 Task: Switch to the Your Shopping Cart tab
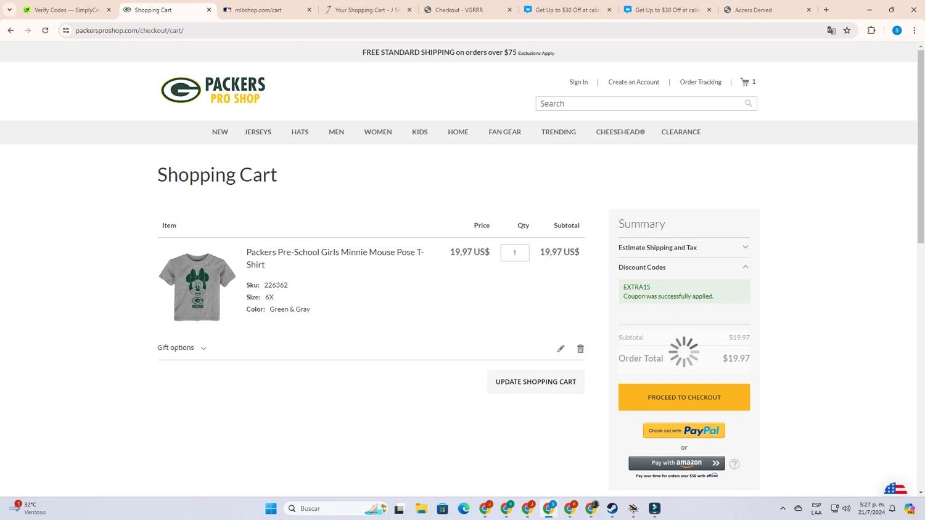[368, 10]
